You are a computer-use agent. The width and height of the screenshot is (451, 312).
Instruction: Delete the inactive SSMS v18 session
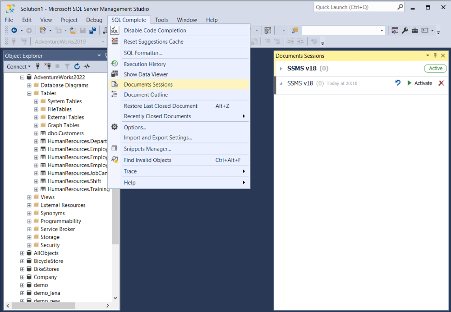(441, 83)
